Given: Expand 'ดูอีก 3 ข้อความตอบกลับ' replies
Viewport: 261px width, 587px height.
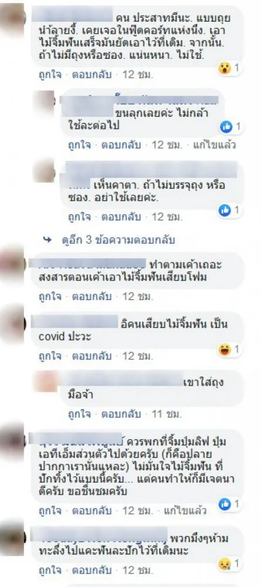Looking at the screenshot, I should click(118, 240).
